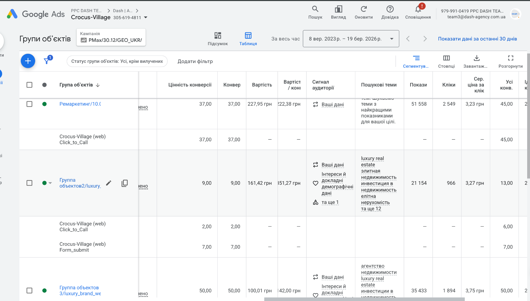Screen dimensions: 530x301
Task: Click the Завантажити download icon
Action: click(476, 58)
